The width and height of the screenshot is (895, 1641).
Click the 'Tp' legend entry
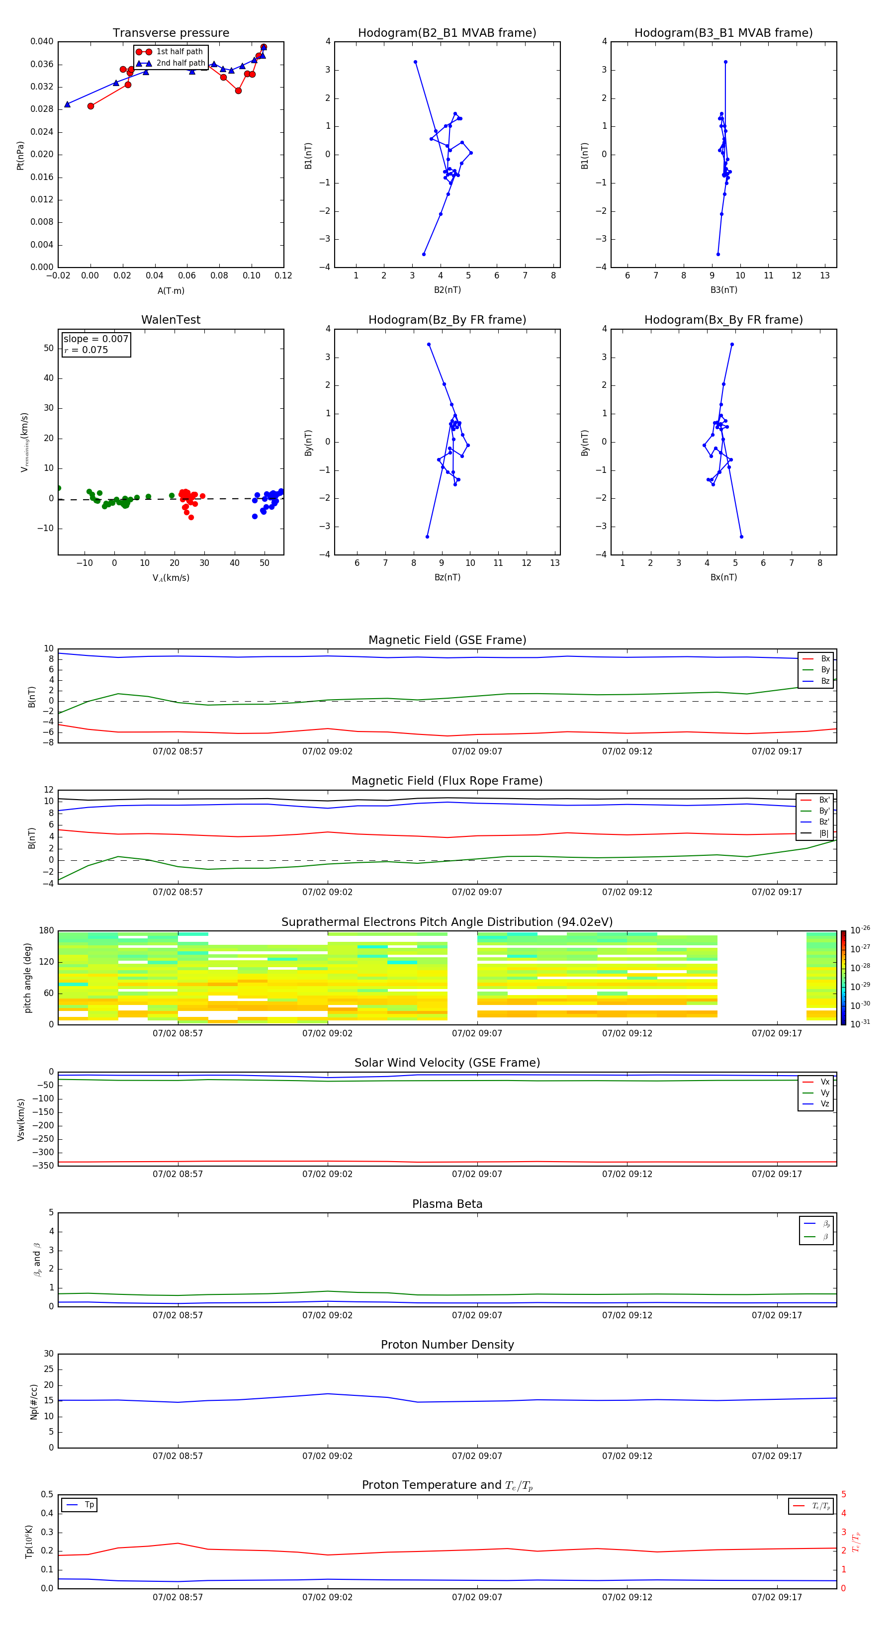[x=80, y=1505]
